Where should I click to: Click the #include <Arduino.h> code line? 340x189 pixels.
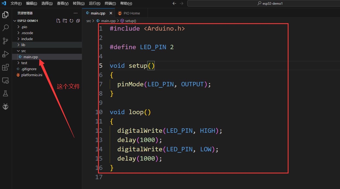point(147,28)
